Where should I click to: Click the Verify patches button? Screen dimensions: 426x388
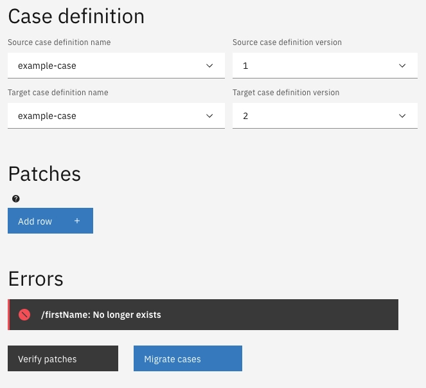click(x=63, y=359)
